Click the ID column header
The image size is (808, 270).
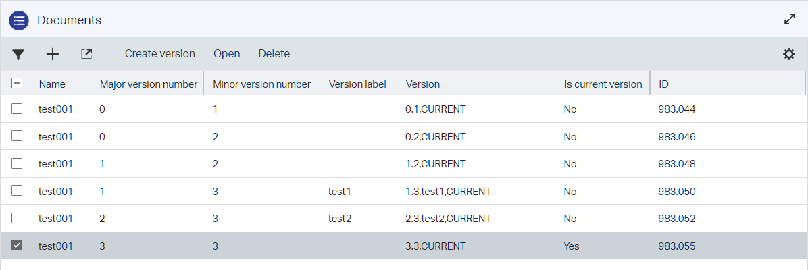pyautogui.click(x=664, y=84)
